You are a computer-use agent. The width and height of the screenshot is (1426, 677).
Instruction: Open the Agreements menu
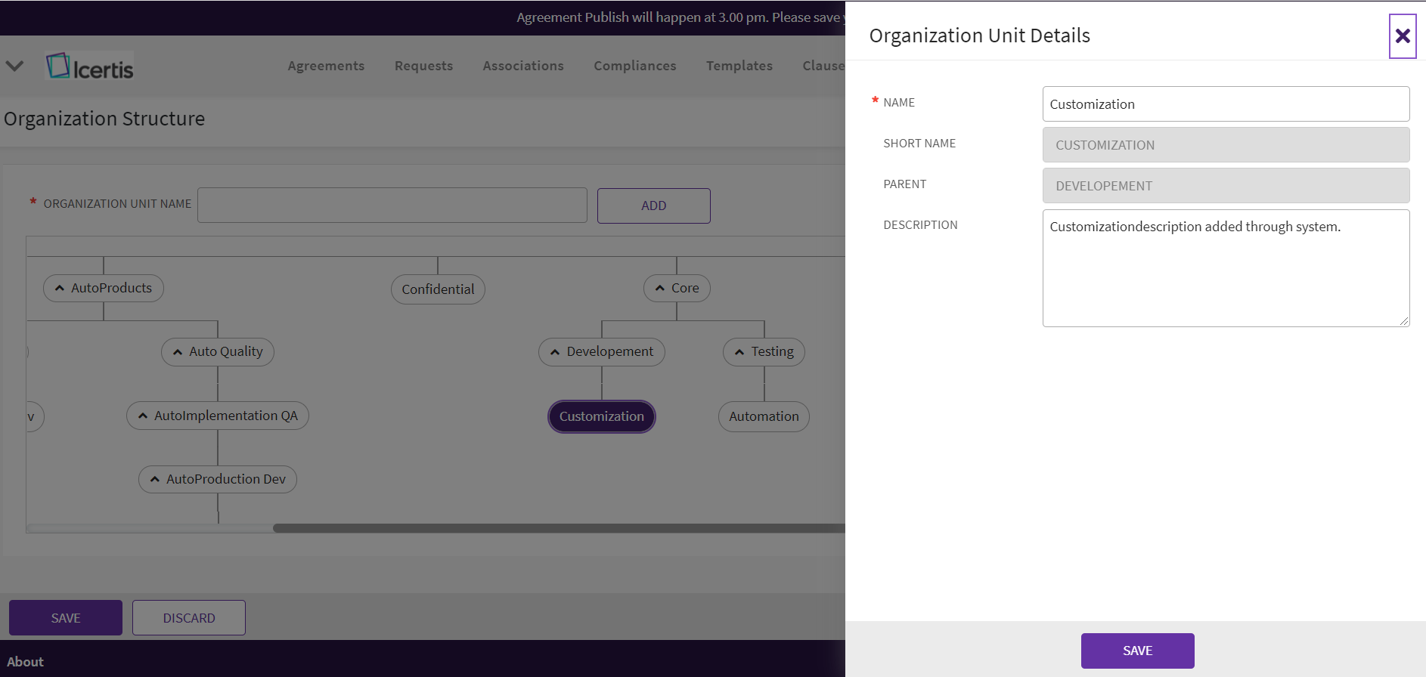point(326,66)
